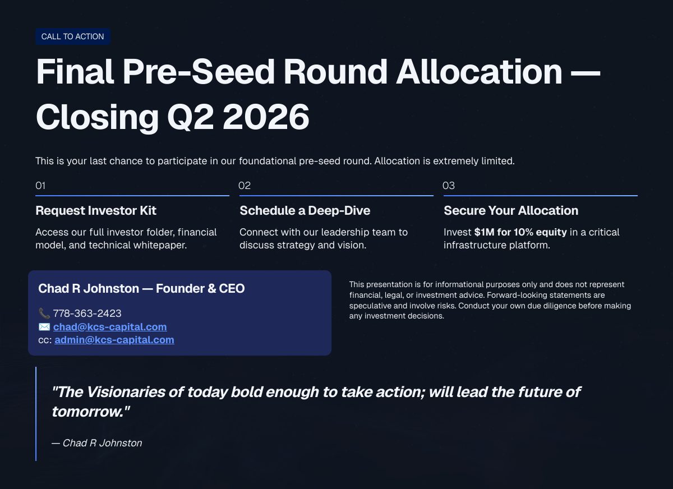Click the Chad R Johnston Founder & CEO heading
This screenshot has width=673, height=489.
pos(141,289)
